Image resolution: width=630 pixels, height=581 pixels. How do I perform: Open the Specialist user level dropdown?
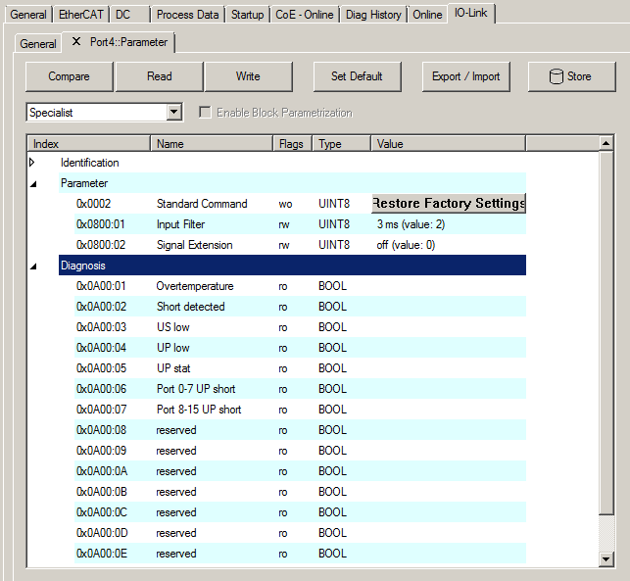coord(174,112)
